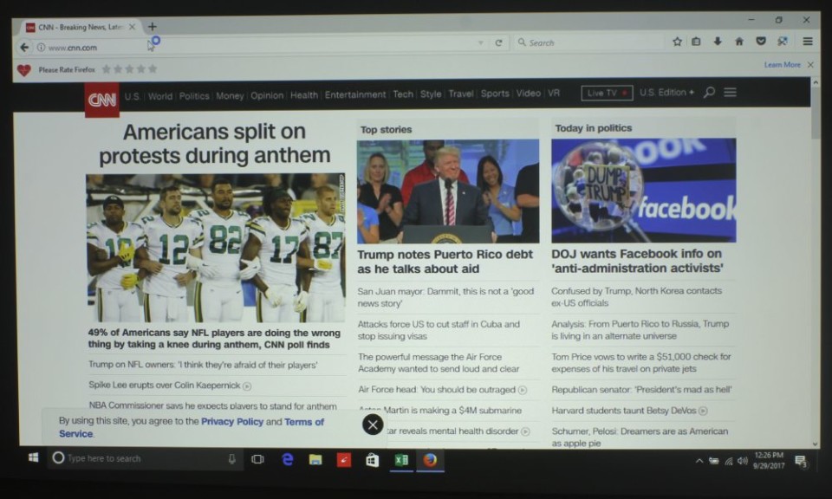The height and width of the screenshot is (499, 832).
Task: Open the NFL players kneeling photo
Action: pyautogui.click(x=216, y=248)
